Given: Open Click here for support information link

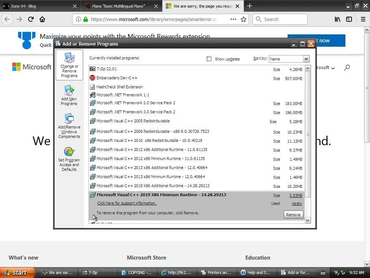Looking at the screenshot, I should [x=127, y=203].
